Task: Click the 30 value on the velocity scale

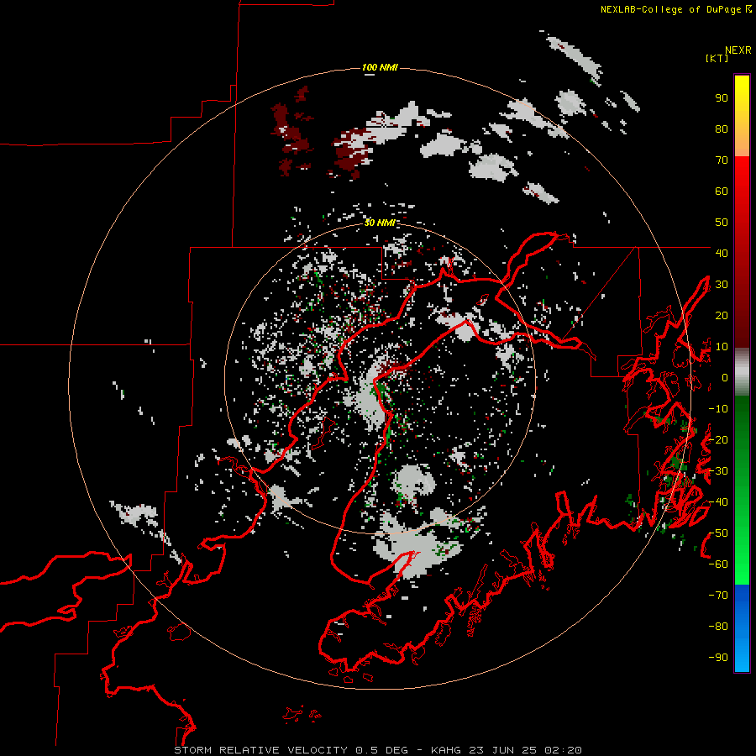Action: [722, 285]
